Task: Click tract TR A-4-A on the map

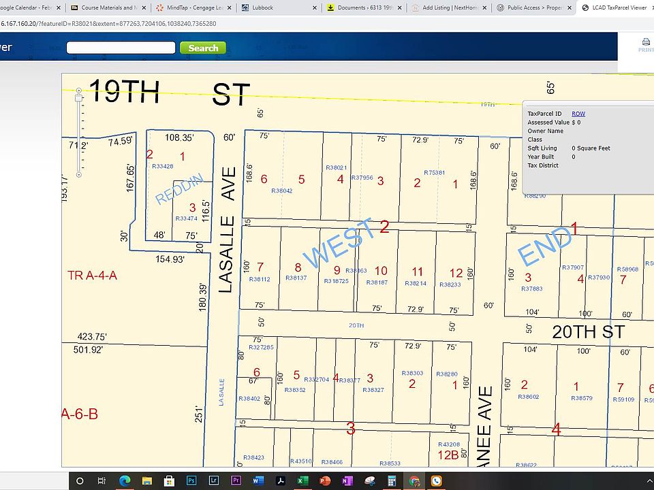Action: [92, 276]
